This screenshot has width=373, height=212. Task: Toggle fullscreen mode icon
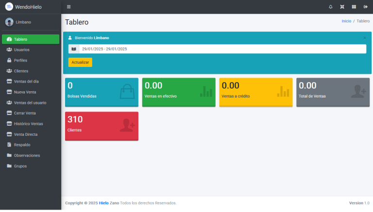[x=342, y=7]
